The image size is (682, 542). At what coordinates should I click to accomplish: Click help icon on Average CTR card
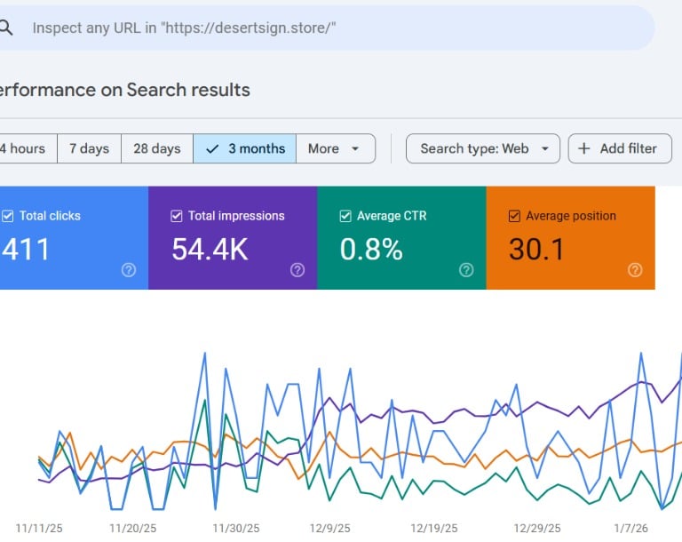coord(466,270)
